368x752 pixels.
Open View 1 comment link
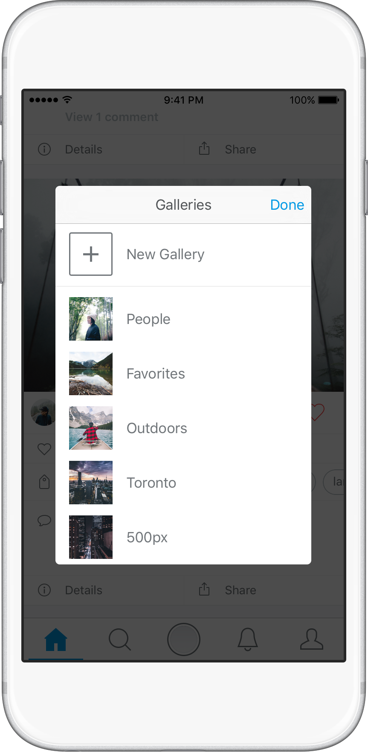tap(112, 117)
